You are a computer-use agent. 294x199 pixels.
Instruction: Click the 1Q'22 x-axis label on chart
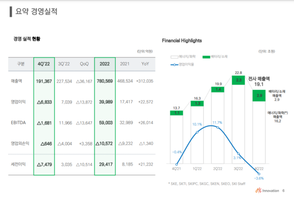[x=197, y=169]
